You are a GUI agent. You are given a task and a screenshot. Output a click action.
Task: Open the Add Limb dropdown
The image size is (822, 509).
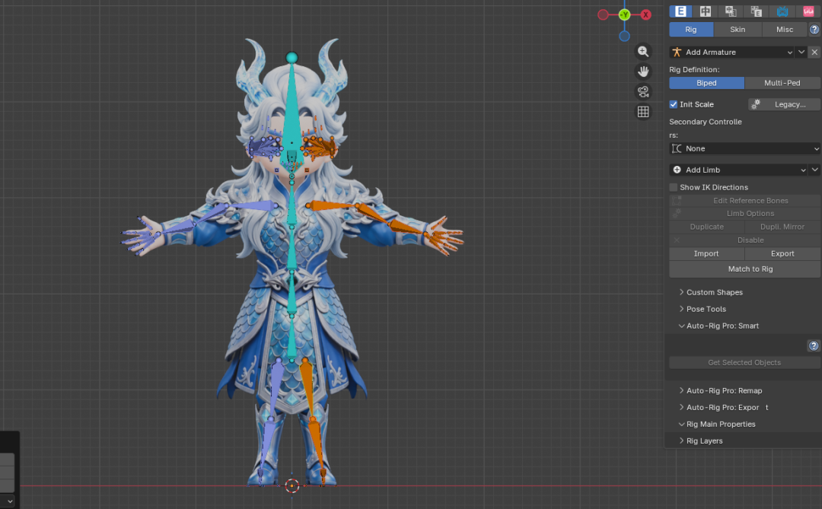[x=738, y=170]
